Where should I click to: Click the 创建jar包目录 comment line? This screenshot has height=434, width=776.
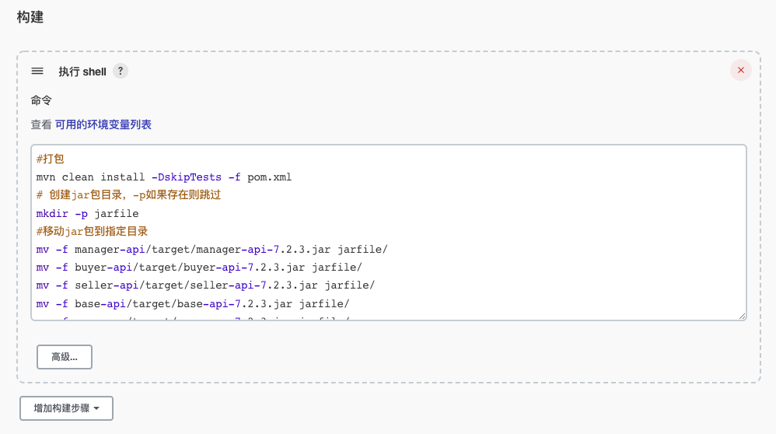[128, 195]
